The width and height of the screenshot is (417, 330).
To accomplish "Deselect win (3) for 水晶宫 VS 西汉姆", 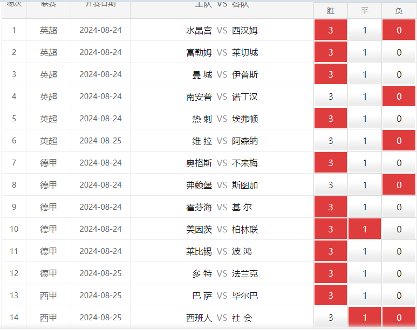I will (x=331, y=30).
